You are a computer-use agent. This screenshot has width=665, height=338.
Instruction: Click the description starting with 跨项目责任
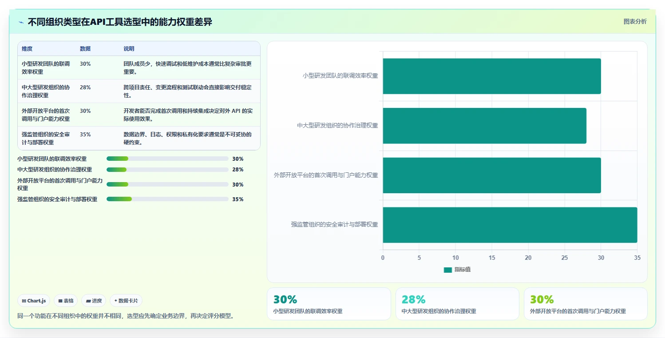pos(188,91)
